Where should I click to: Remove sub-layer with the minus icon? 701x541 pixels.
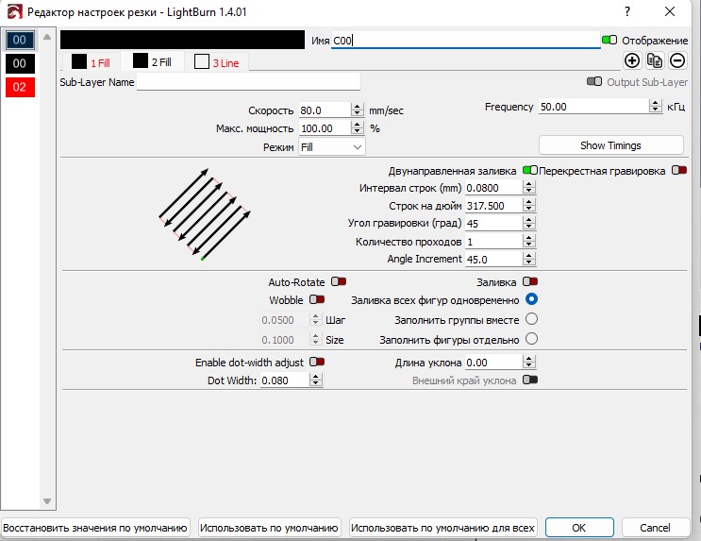pyautogui.click(x=677, y=60)
